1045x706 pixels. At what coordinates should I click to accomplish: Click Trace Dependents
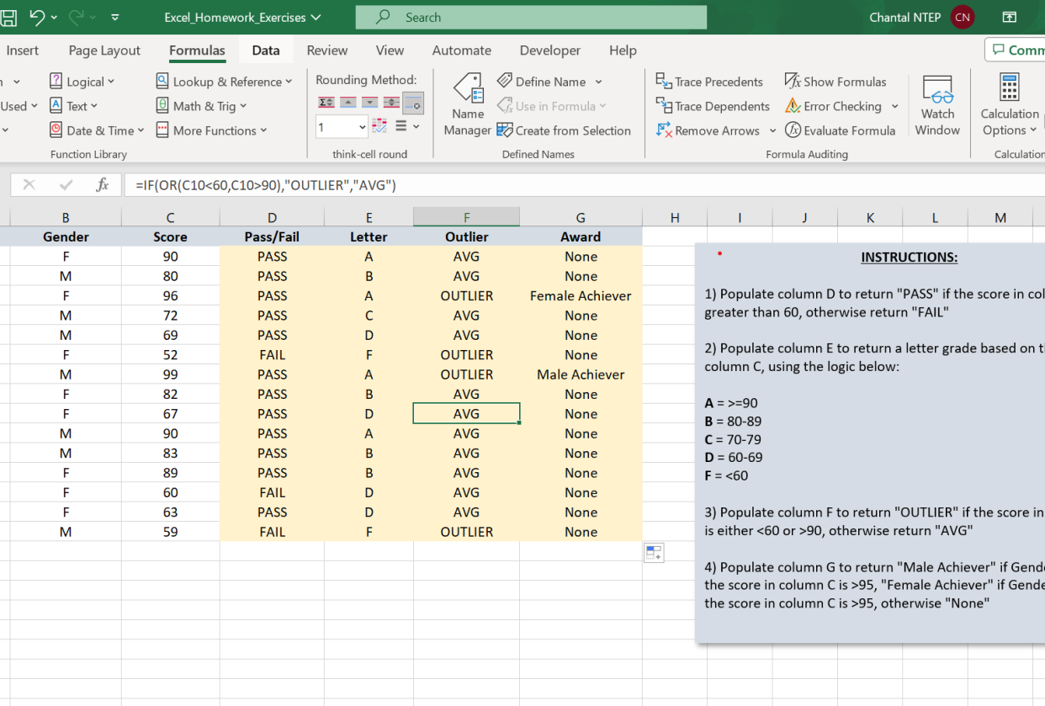[713, 106]
